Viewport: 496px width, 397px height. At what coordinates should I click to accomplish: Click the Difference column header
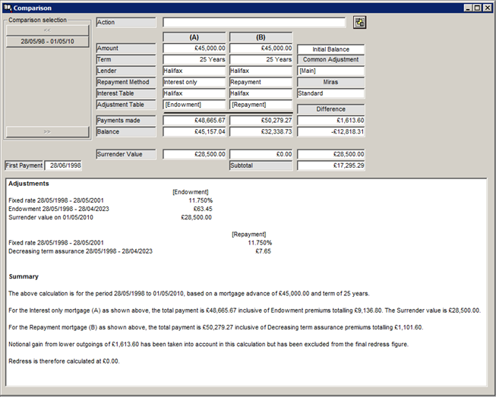point(331,109)
